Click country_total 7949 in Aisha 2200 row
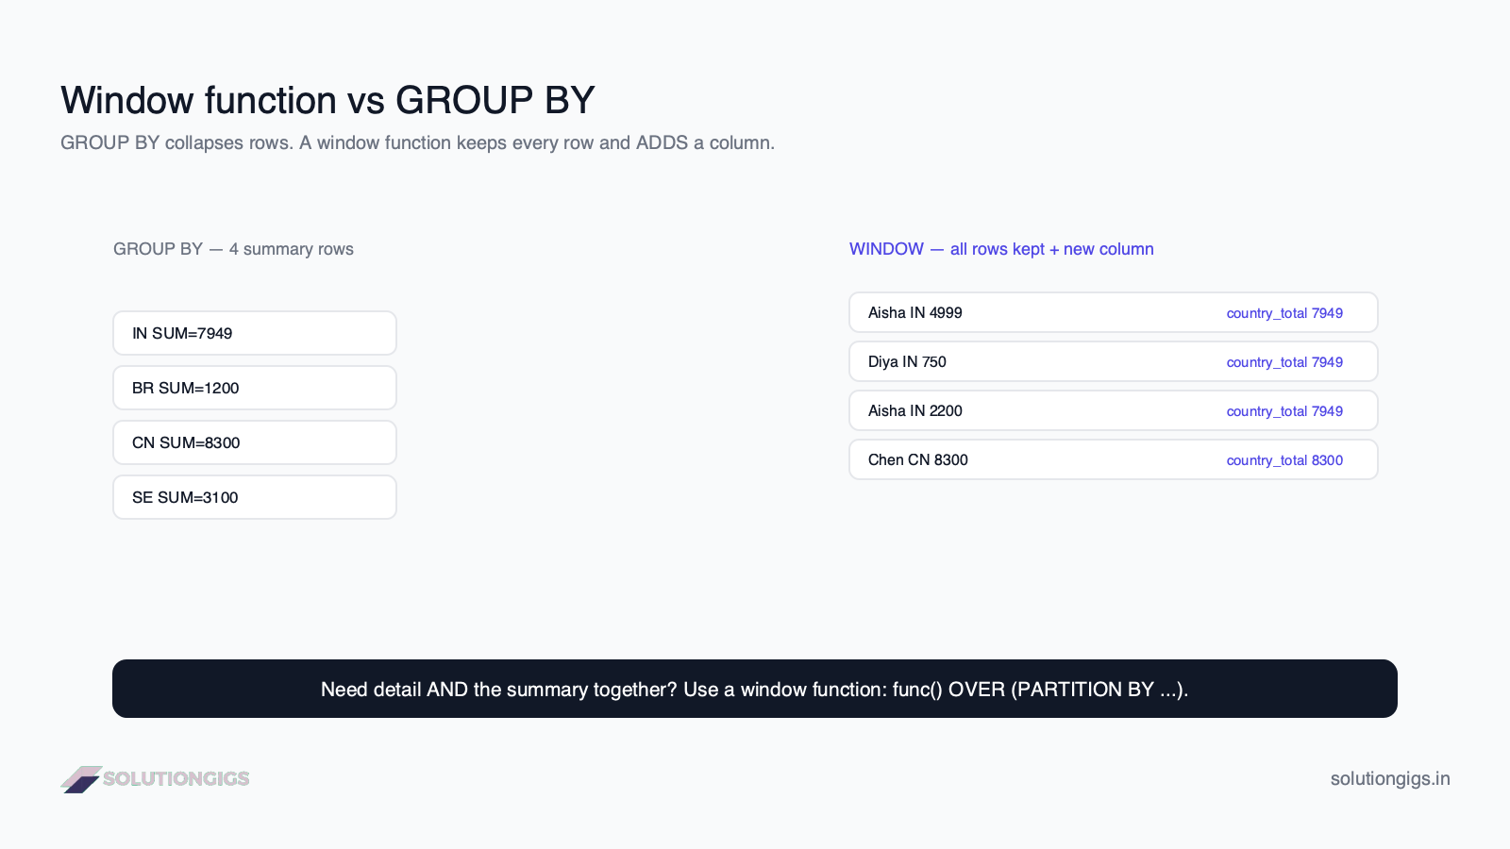The height and width of the screenshot is (849, 1510). (1284, 411)
